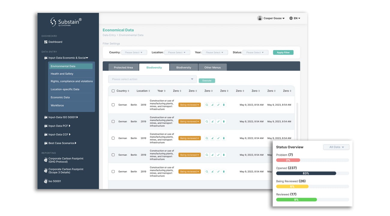Tick the checkbox on the first German row

tap(113, 104)
